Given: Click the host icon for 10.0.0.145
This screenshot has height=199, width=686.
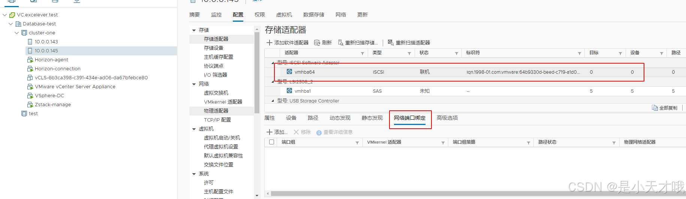Looking at the screenshot, I should (x=30, y=51).
